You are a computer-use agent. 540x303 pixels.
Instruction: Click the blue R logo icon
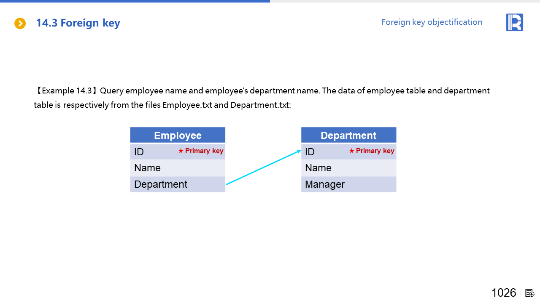pos(514,22)
